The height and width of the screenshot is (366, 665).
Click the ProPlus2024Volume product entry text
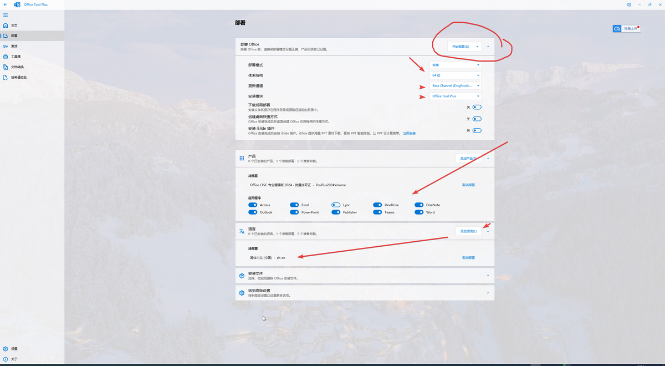coord(298,185)
